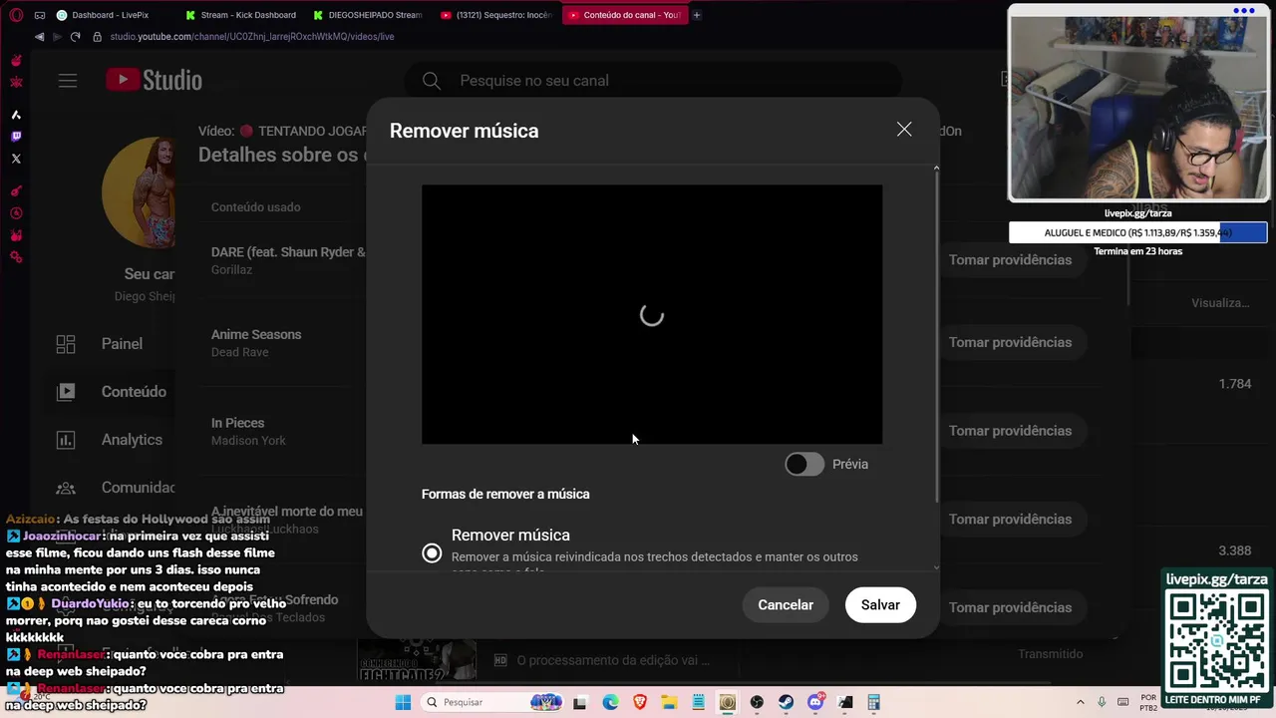Open Discord from the taskbar
Image resolution: width=1276 pixels, height=718 pixels.
click(x=815, y=702)
